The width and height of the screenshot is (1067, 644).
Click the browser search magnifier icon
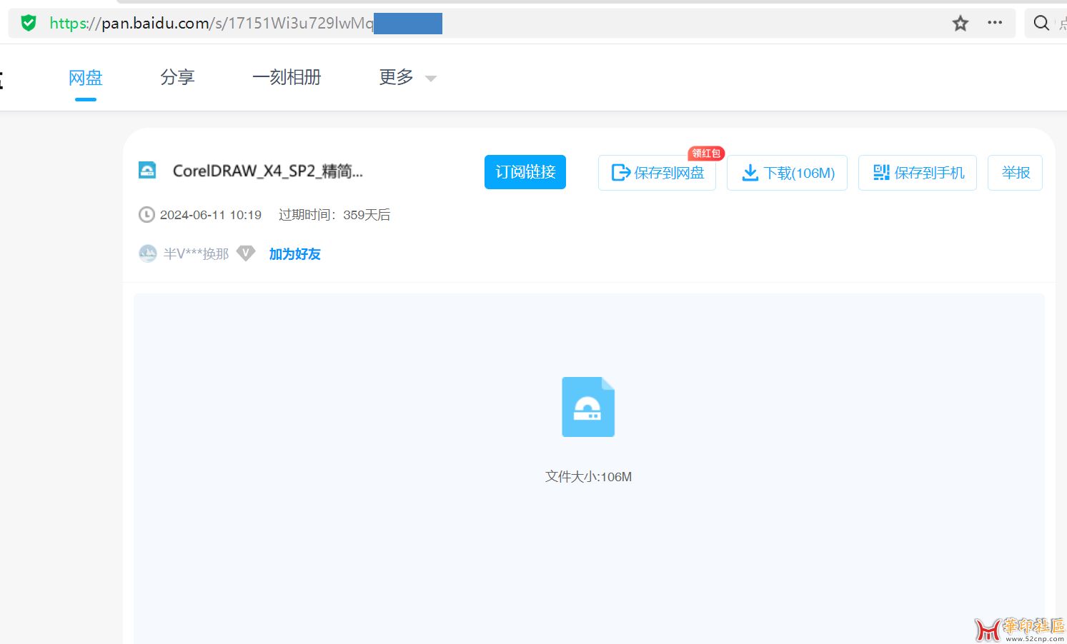pyautogui.click(x=1041, y=23)
